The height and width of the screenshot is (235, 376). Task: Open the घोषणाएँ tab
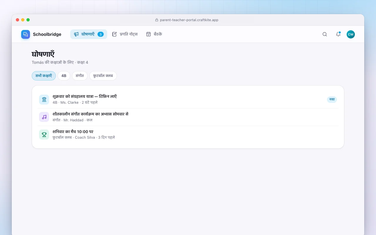pos(89,34)
